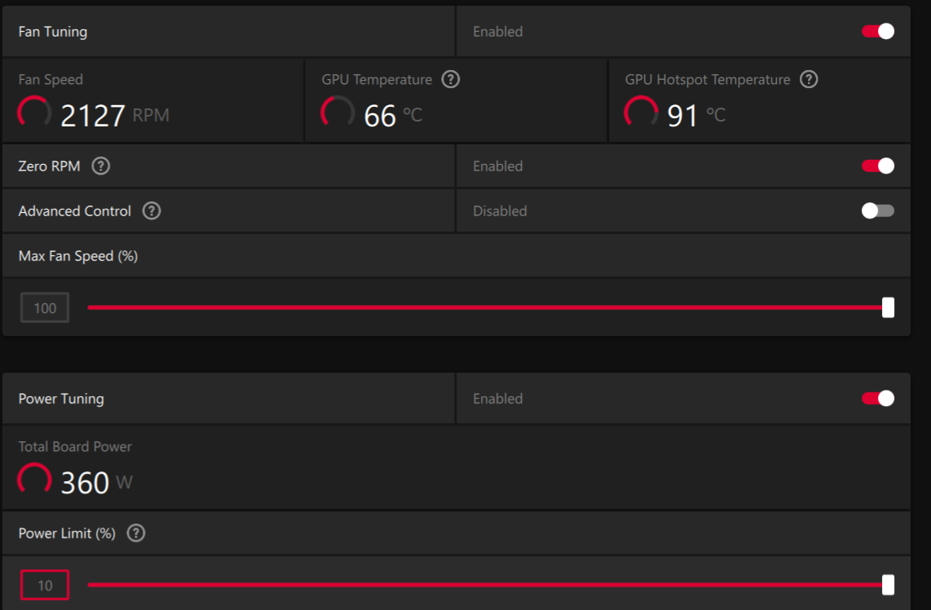Select the Power Tuning section header
The width and height of the screenshot is (931, 610).
tap(61, 399)
